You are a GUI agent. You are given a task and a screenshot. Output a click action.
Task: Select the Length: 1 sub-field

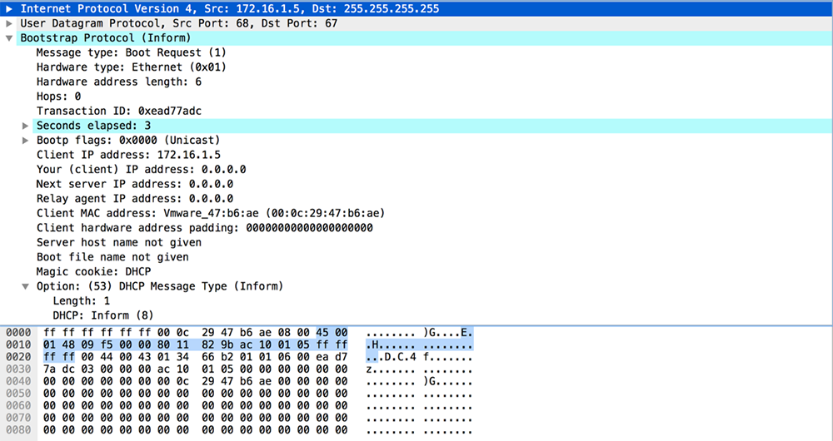82,301
